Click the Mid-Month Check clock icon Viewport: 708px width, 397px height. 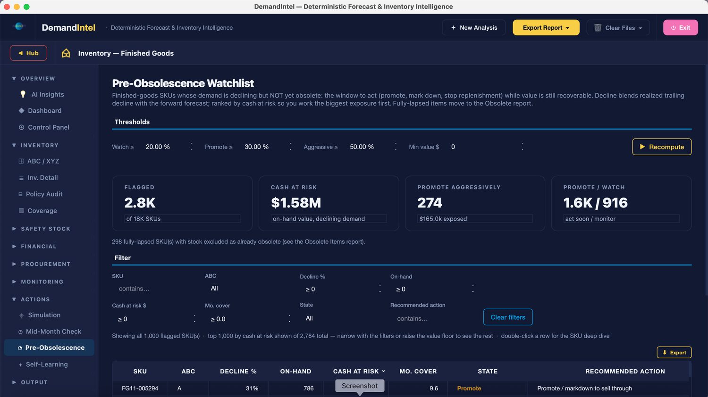tap(20, 332)
